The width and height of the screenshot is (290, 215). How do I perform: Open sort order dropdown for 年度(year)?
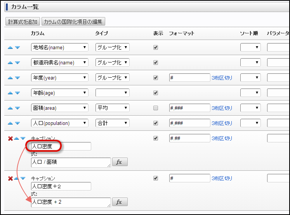pyautogui.click(x=250, y=78)
